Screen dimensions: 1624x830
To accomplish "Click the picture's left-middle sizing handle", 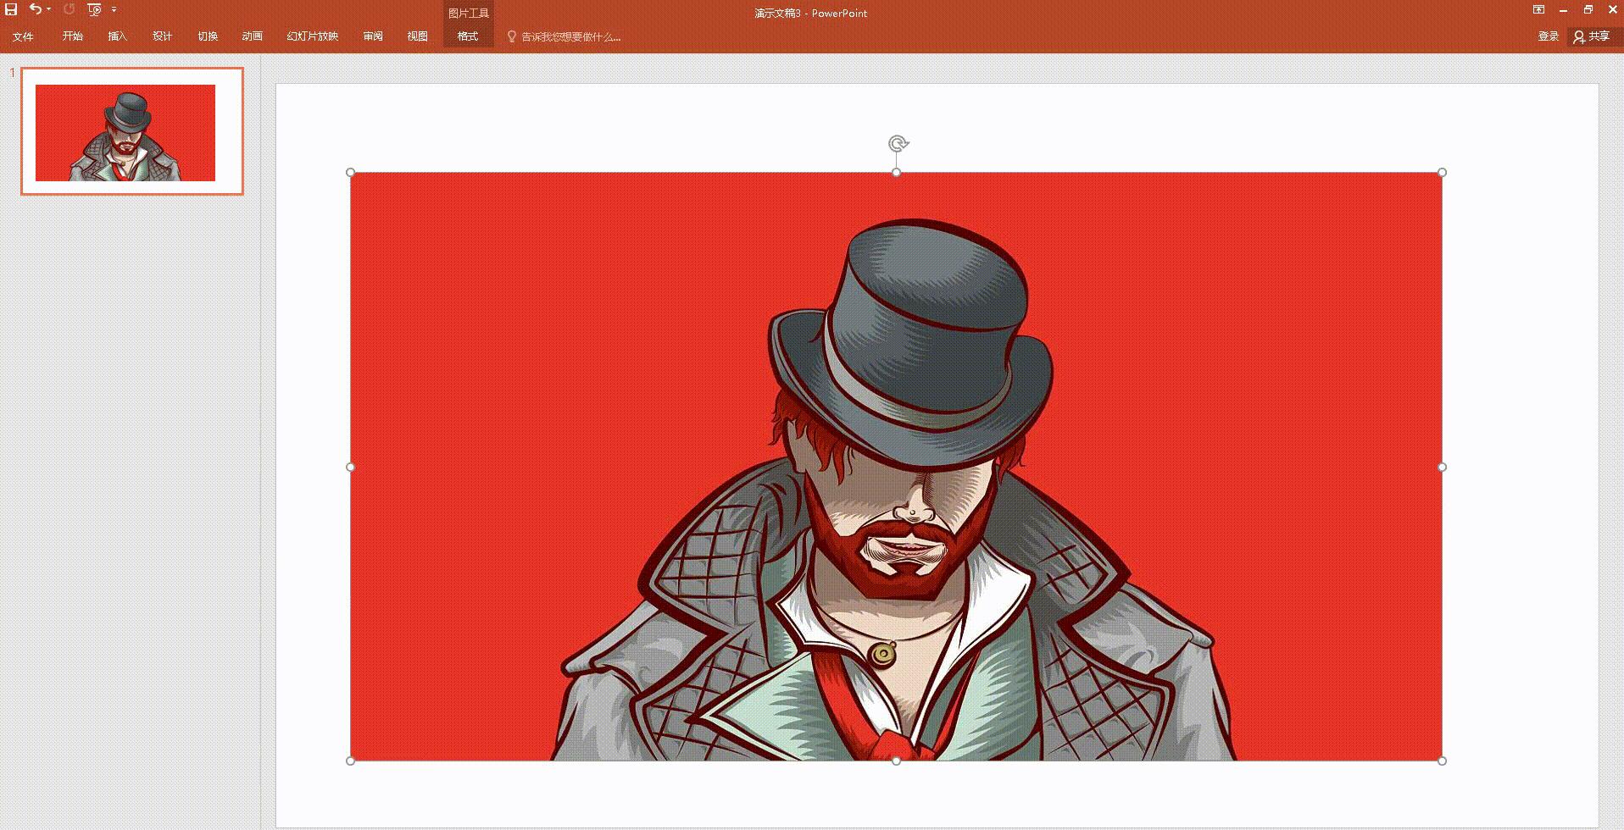I will 351,467.
